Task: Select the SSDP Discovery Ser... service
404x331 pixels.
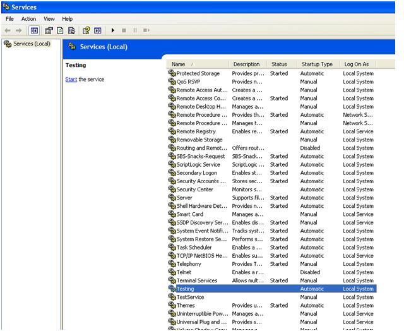Action: tap(272, 222)
